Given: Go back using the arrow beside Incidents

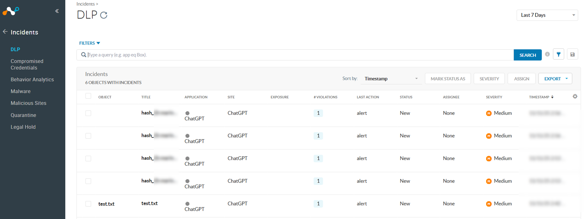Looking at the screenshot, I should (5, 32).
